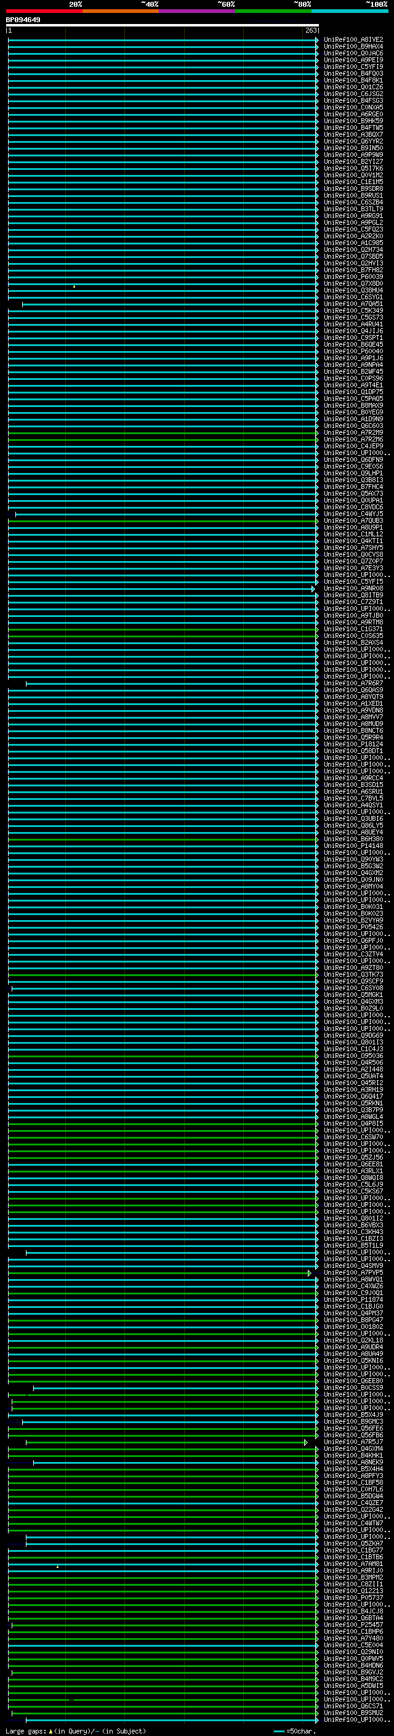Click UniRef100_A7AM81 hit name

coord(353,1565)
